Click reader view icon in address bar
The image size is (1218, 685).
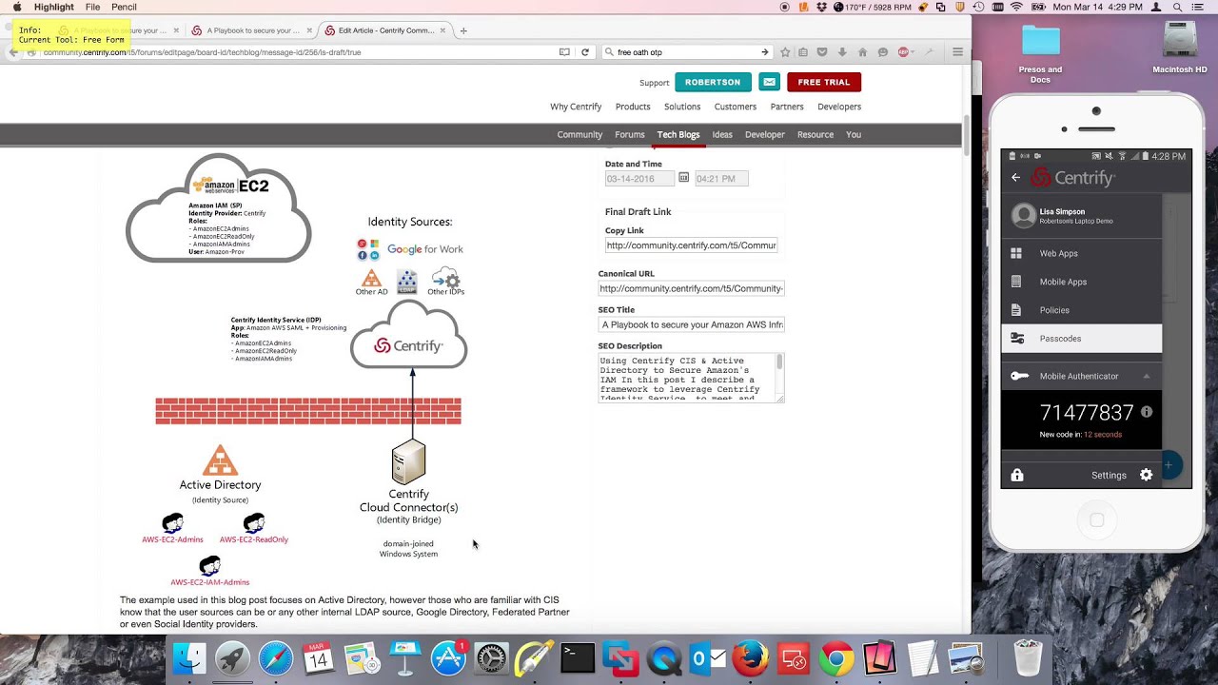(564, 52)
